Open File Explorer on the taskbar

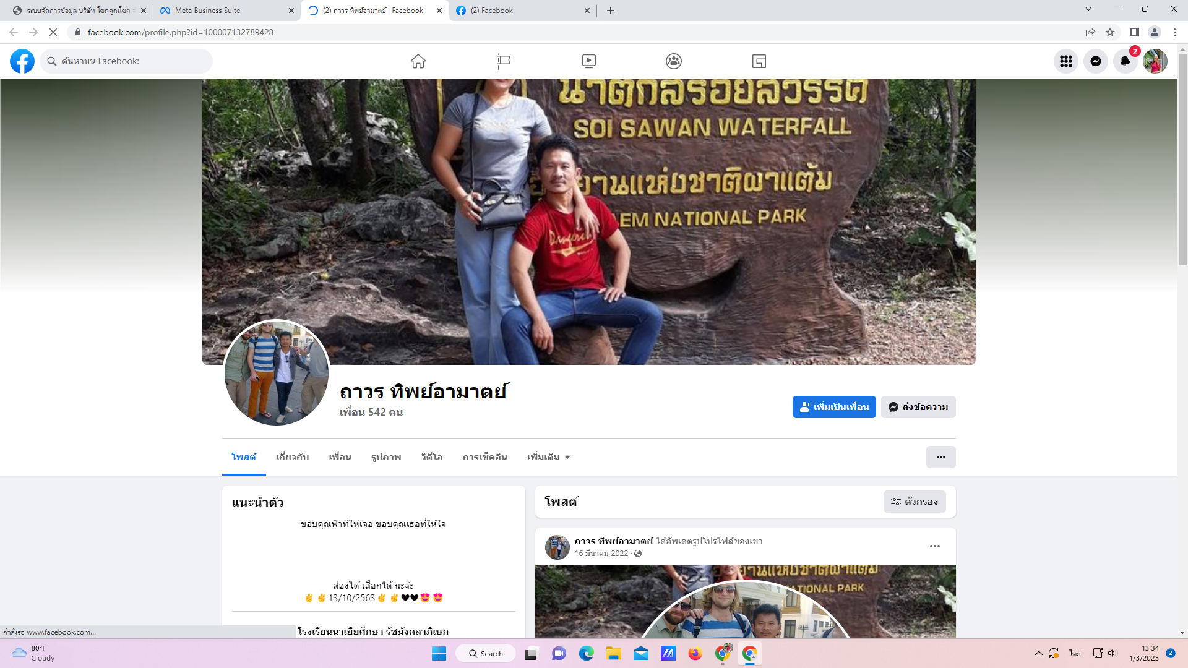tap(613, 654)
